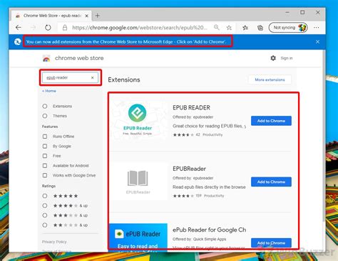Click the Productivity label under EPUB READER
338x261 pixels.
coord(212,135)
